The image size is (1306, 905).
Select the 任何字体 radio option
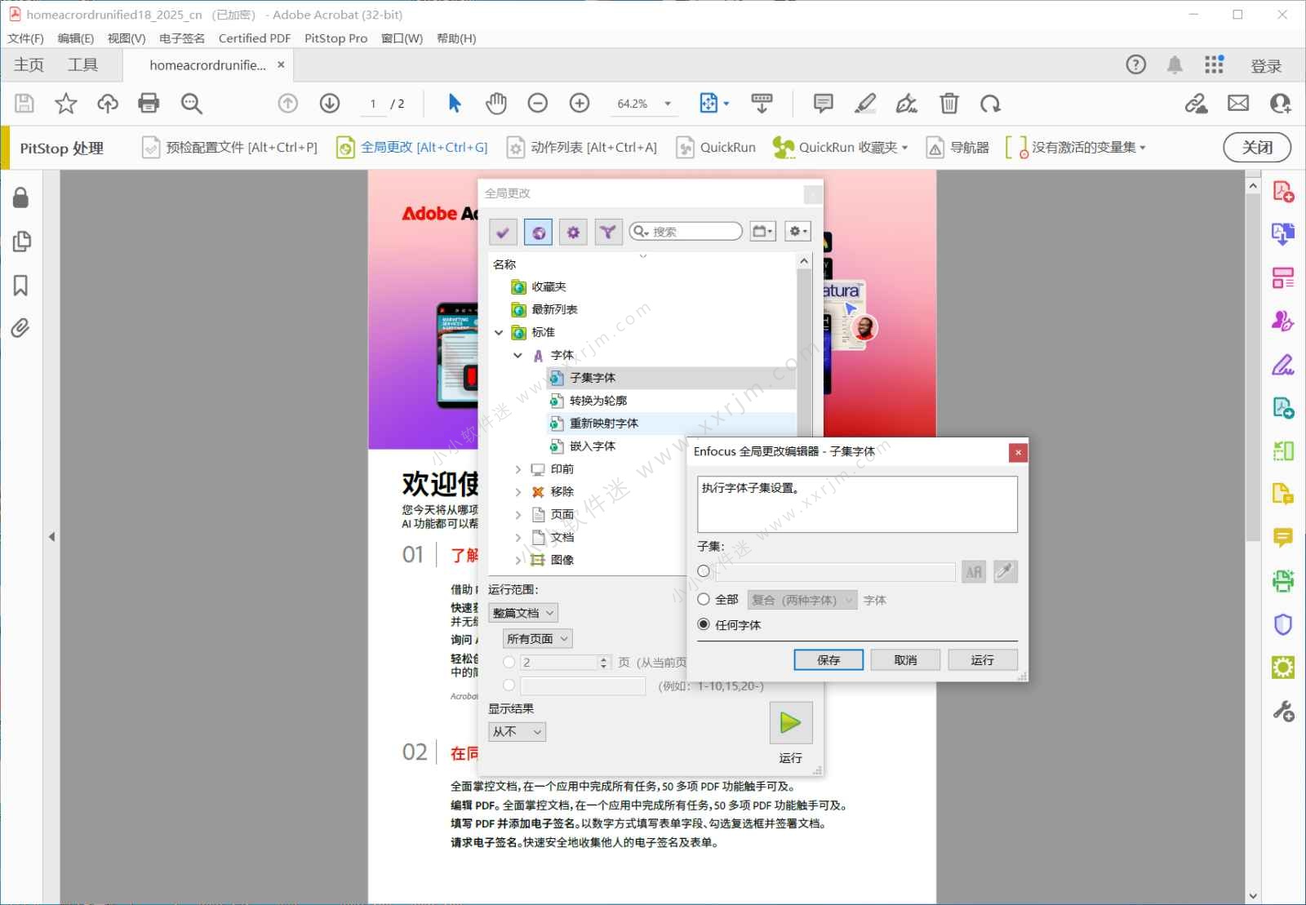704,624
